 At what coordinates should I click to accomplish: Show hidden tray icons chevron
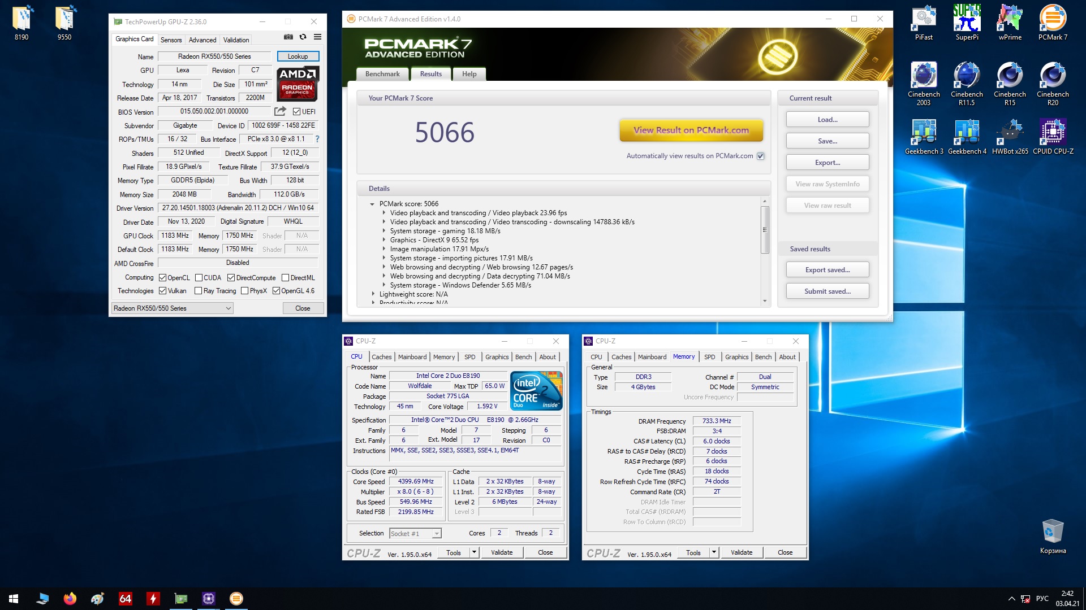point(1011,599)
